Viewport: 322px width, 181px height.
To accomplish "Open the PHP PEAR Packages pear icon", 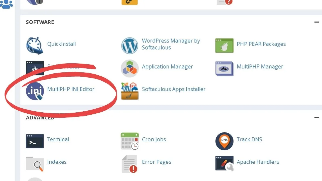I will coord(224,46).
